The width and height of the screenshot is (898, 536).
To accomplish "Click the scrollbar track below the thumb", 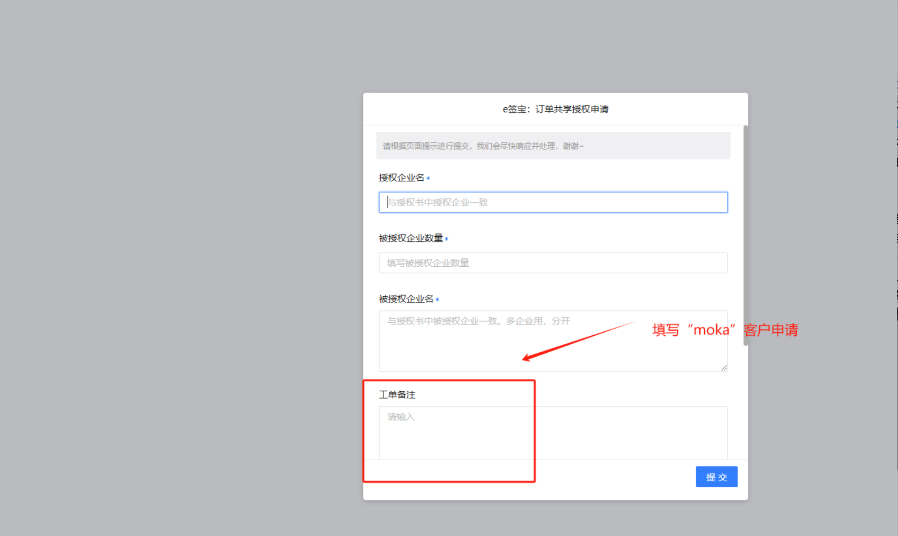I will pyautogui.click(x=745, y=404).
